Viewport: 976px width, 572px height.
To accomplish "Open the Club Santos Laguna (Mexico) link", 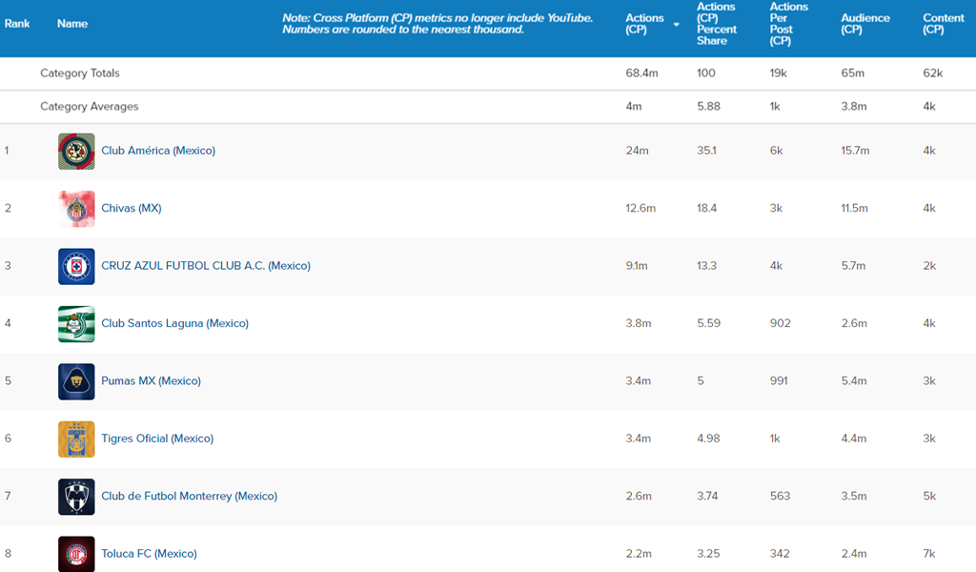I will pos(175,323).
